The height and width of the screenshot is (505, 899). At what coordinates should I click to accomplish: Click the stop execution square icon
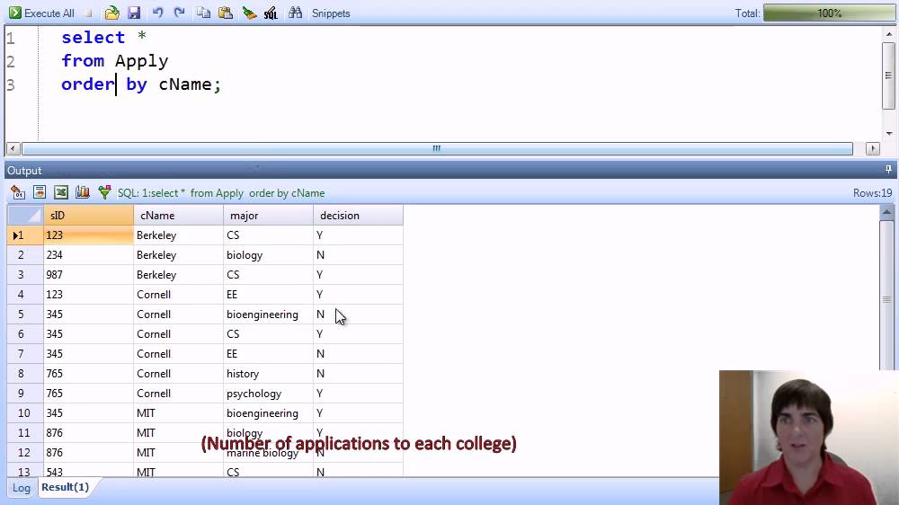[x=88, y=13]
